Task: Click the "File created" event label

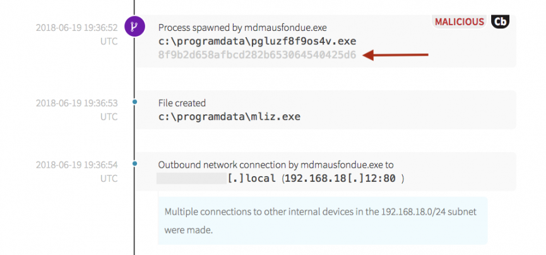Action: pos(182,103)
